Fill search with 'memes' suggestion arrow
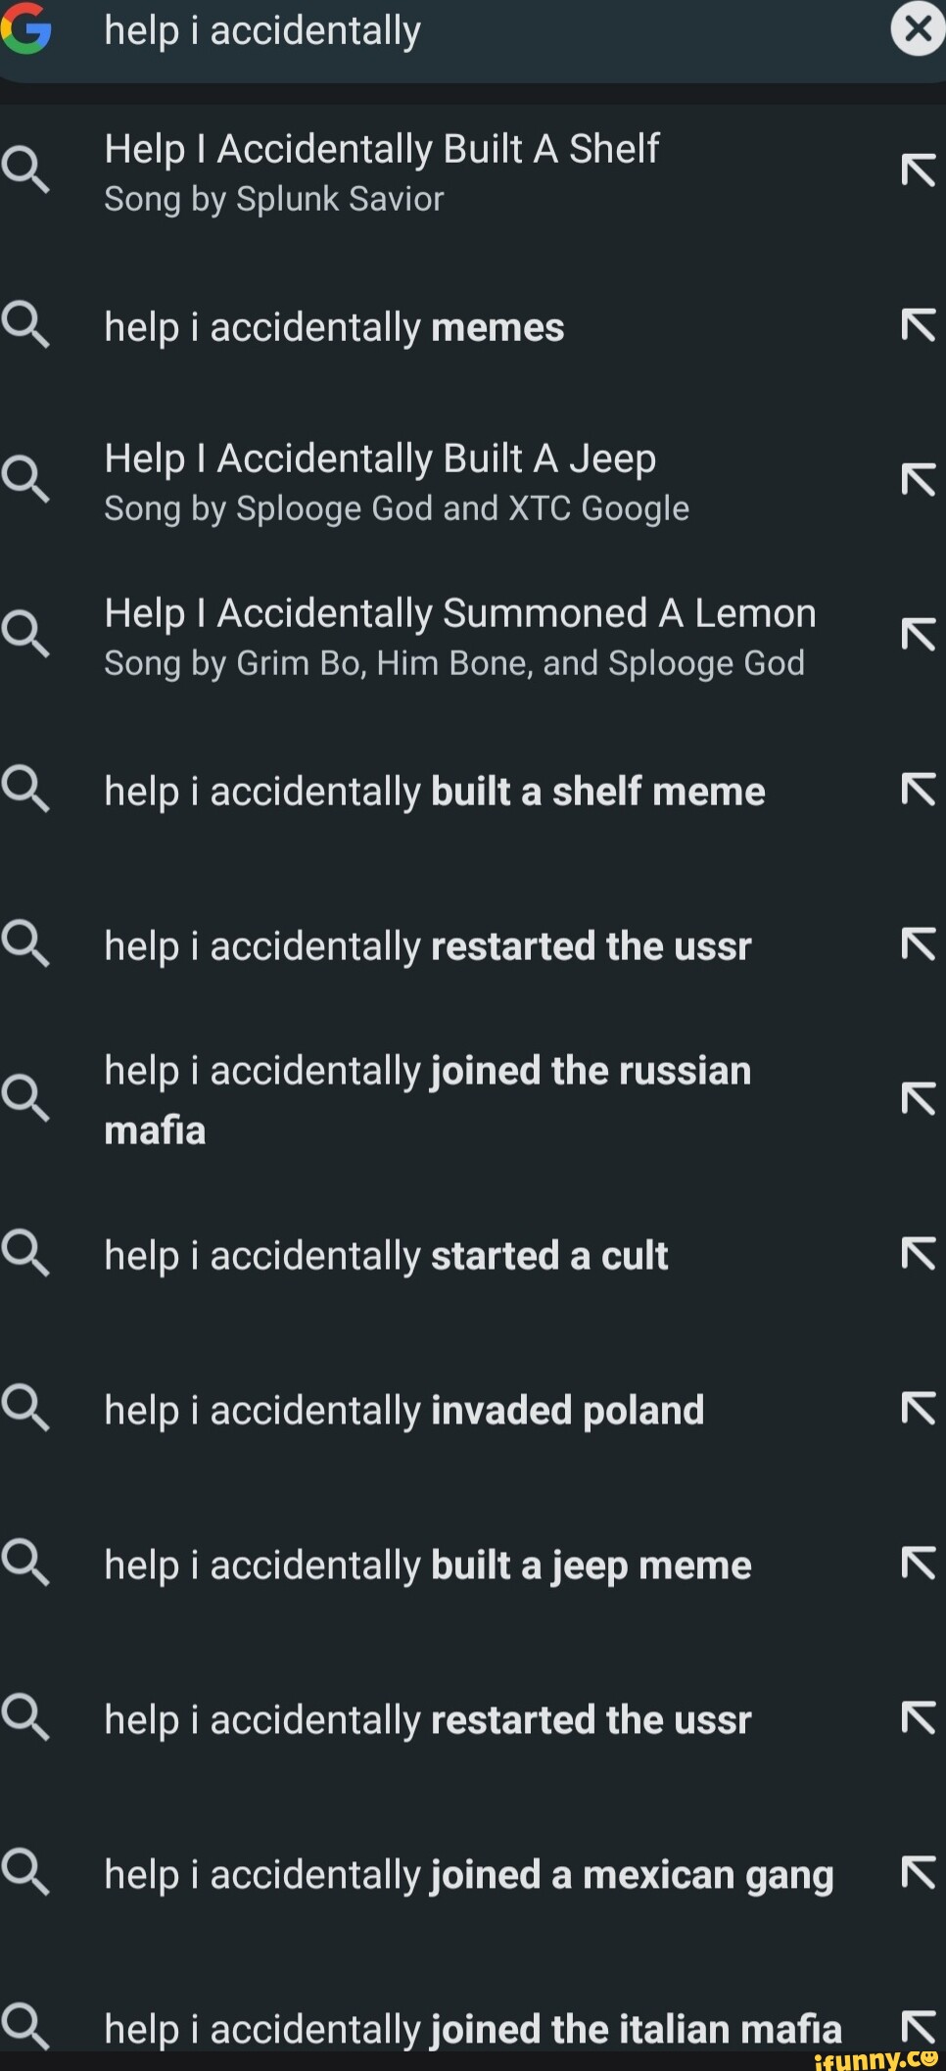This screenshot has height=2071, width=946. 918,325
